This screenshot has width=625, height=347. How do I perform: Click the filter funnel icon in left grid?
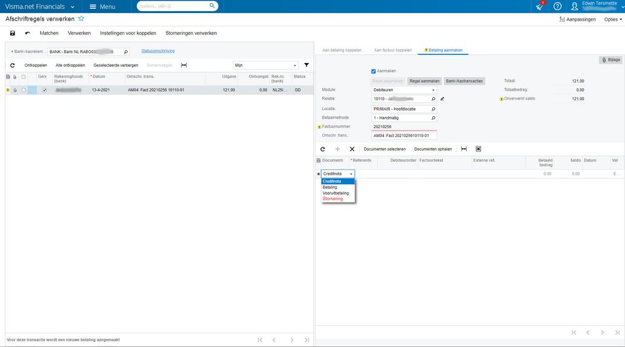point(307,65)
